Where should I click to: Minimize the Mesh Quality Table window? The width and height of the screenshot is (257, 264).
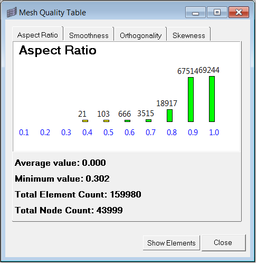(195, 12)
